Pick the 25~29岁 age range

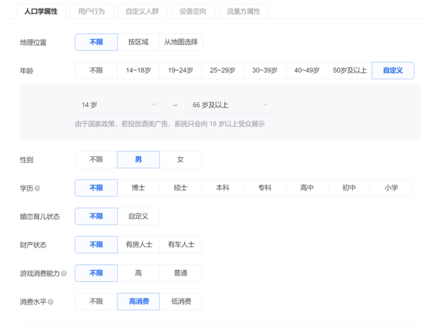[223, 70]
